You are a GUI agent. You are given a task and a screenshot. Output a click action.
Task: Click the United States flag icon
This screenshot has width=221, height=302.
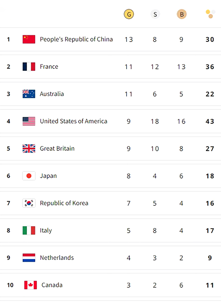point(29,121)
